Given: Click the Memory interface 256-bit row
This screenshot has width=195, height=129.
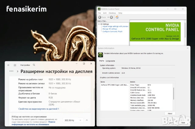Looking at the screenshot, I should tap(151, 100).
